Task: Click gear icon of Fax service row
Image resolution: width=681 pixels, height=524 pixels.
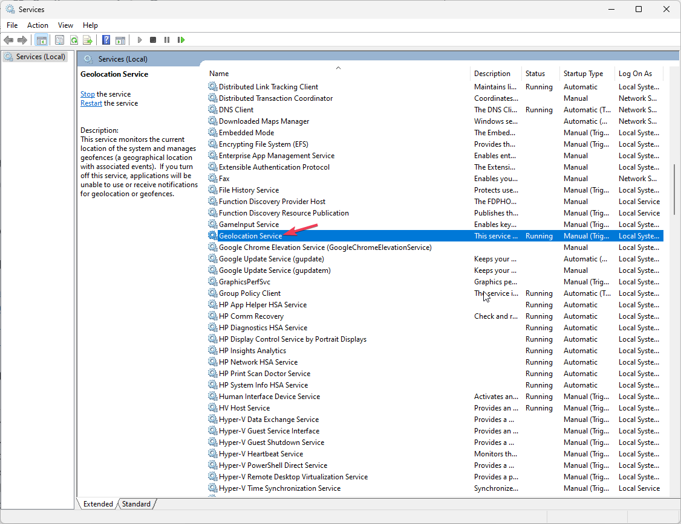Action: click(x=212, y=179)
